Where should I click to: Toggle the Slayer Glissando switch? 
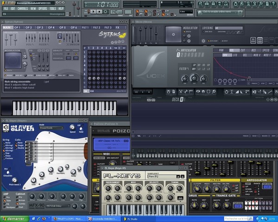(x=8, y=172)
